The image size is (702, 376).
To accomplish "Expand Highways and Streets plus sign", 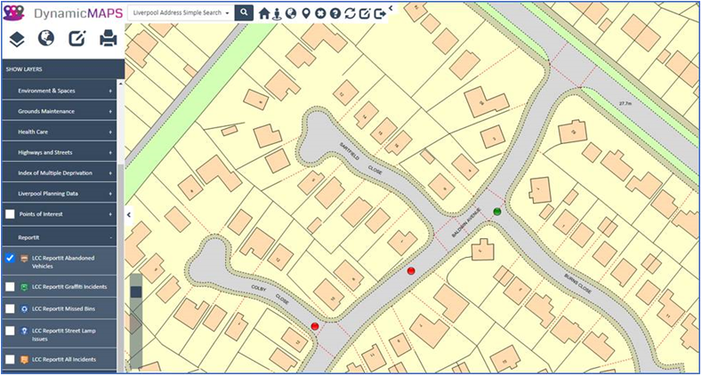I will [110, 153].
